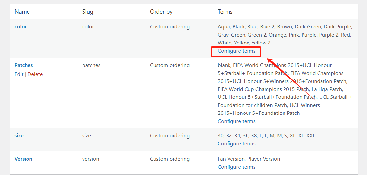Click Custom ordering in the color row
The image size is (367, 175).
click(170, 27)
